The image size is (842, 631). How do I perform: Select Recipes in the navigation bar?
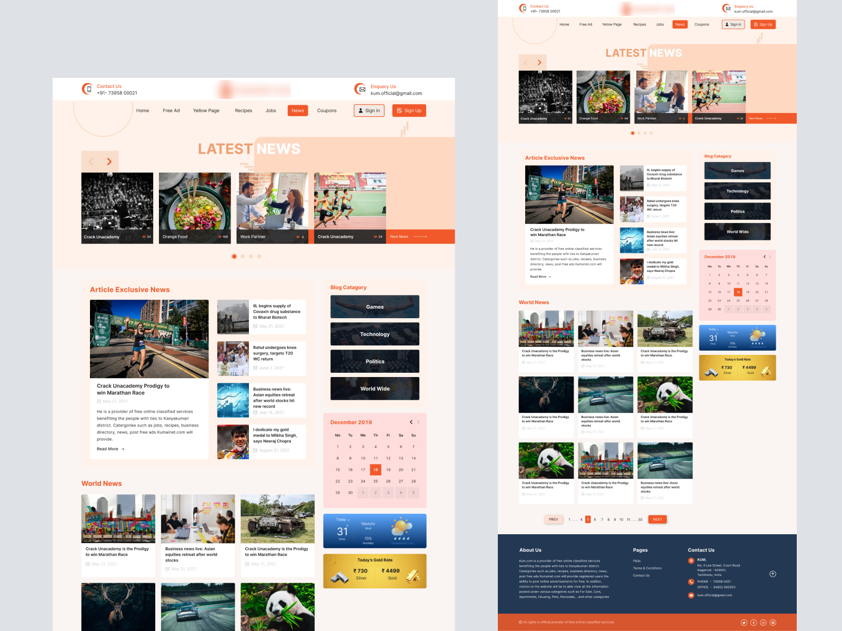[244, 110]
